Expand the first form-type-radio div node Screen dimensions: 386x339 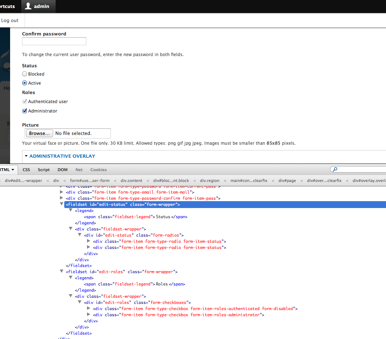88,241
